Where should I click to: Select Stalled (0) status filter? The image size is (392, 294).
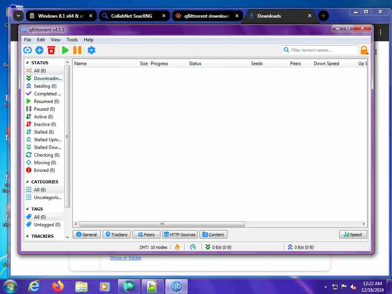pyautogui.click(x=44, y=132)
